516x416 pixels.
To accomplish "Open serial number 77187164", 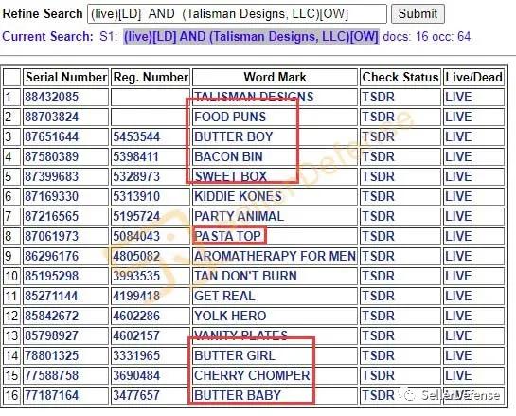I will pyautogui.click(x=52, y=395).
